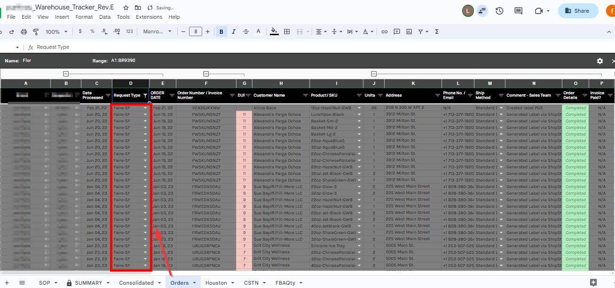The image size is (615, 288).
Task: Select column K header
Action: pos(413,83)
